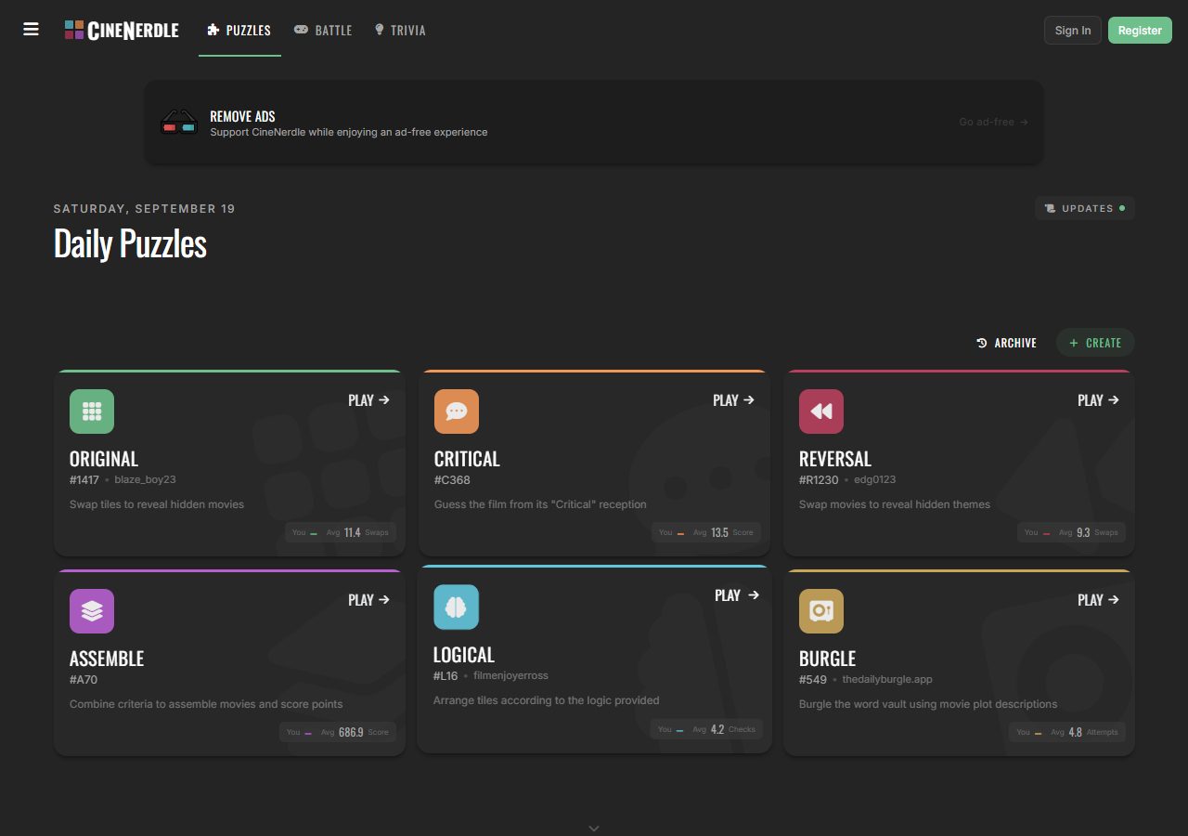Click the green Original grid icon
This screenshot has height=836, width=1188.
(92, 411)
